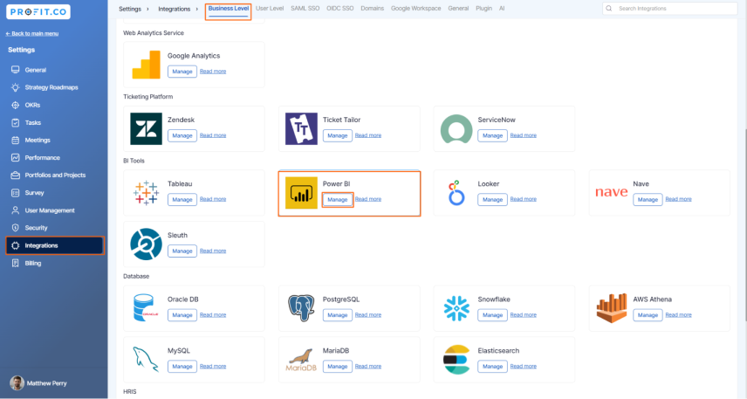Click the Elasticsearch logo
Image resolution: width=747 pixels, height=399 pixels.
pyautogui.click(x=456, y=360)
